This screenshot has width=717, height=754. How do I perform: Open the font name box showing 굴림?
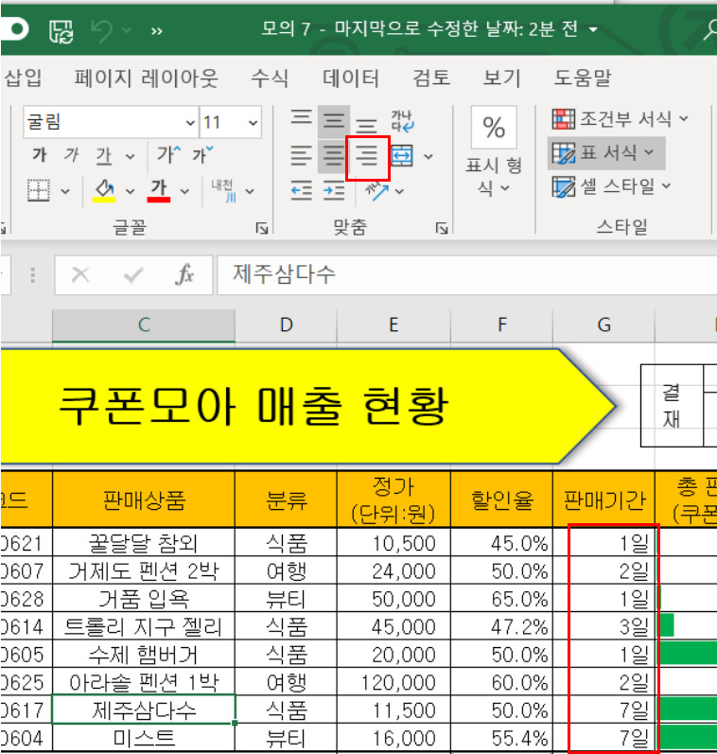pos(111,122)
